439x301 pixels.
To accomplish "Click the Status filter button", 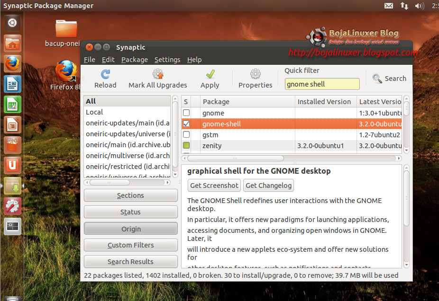I will [x=130, y=212].
